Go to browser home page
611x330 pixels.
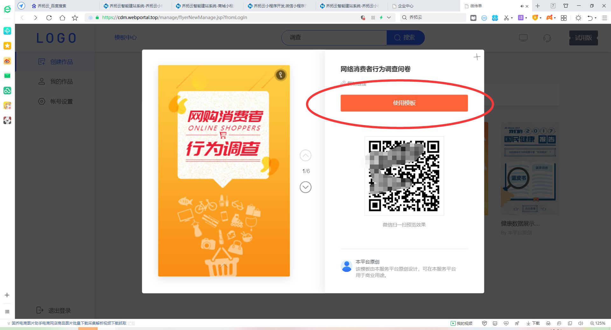(62, 18)
